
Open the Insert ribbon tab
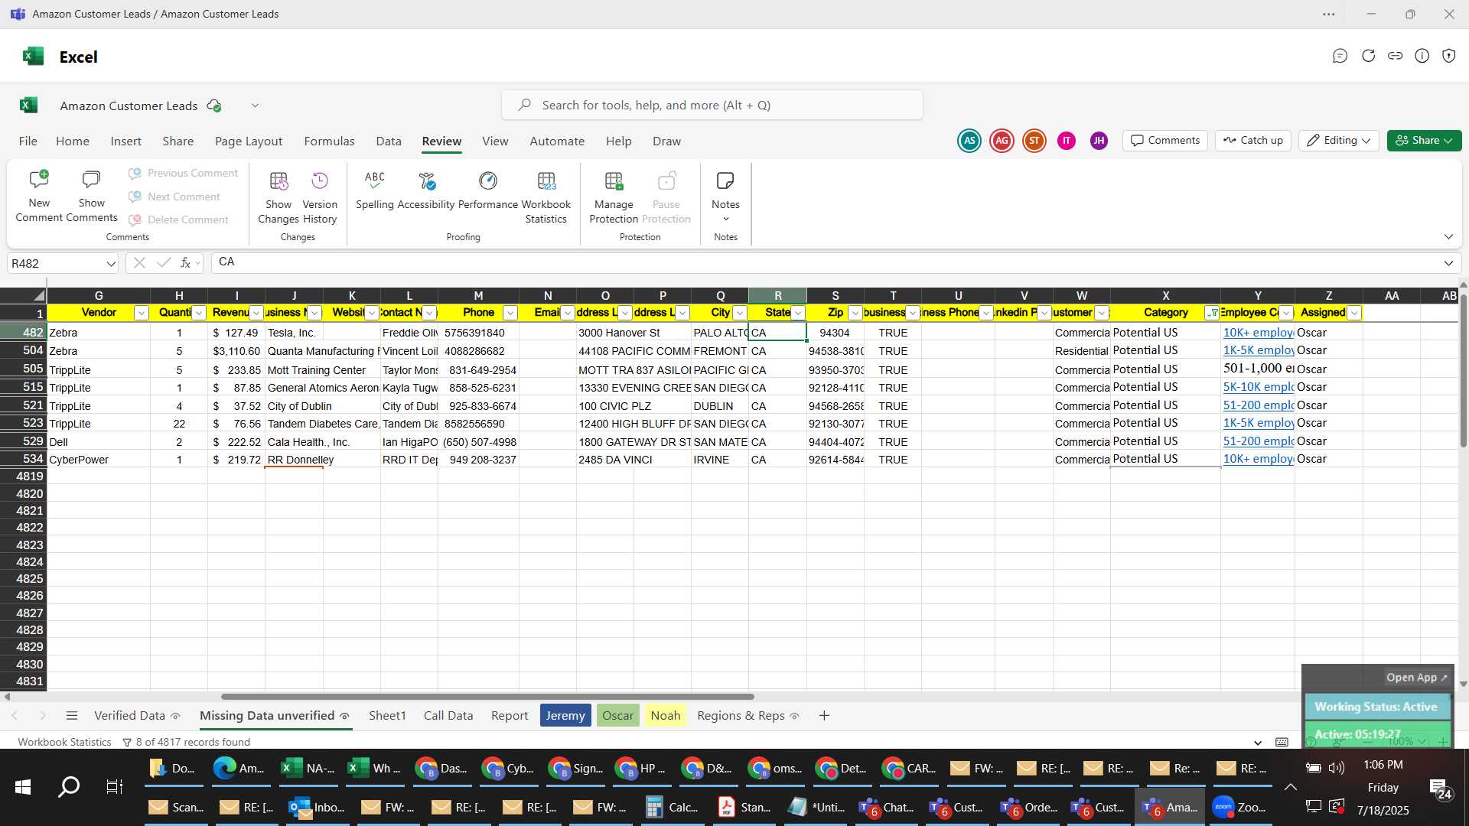pyautogui.click(x=125, y=141)
